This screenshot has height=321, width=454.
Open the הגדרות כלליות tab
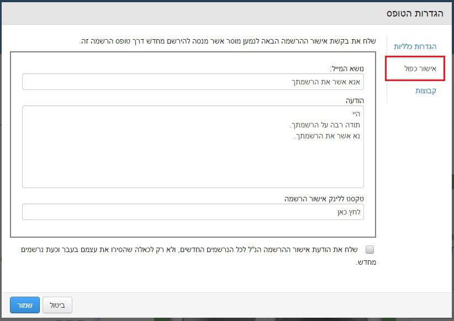(415, 46)
